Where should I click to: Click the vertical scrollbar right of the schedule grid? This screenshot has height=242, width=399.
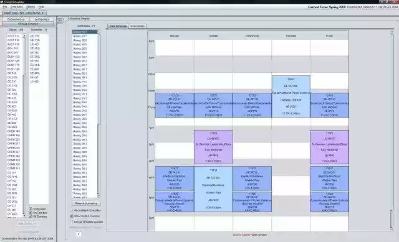click(392, 131)
